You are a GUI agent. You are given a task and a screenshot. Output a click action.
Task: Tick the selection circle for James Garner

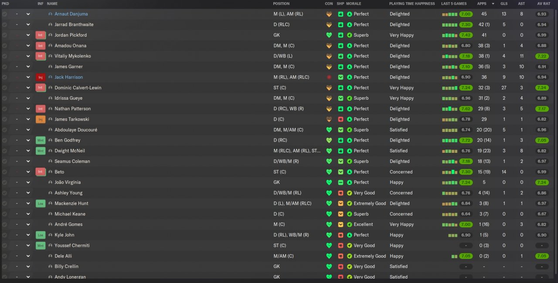point(4,67)
